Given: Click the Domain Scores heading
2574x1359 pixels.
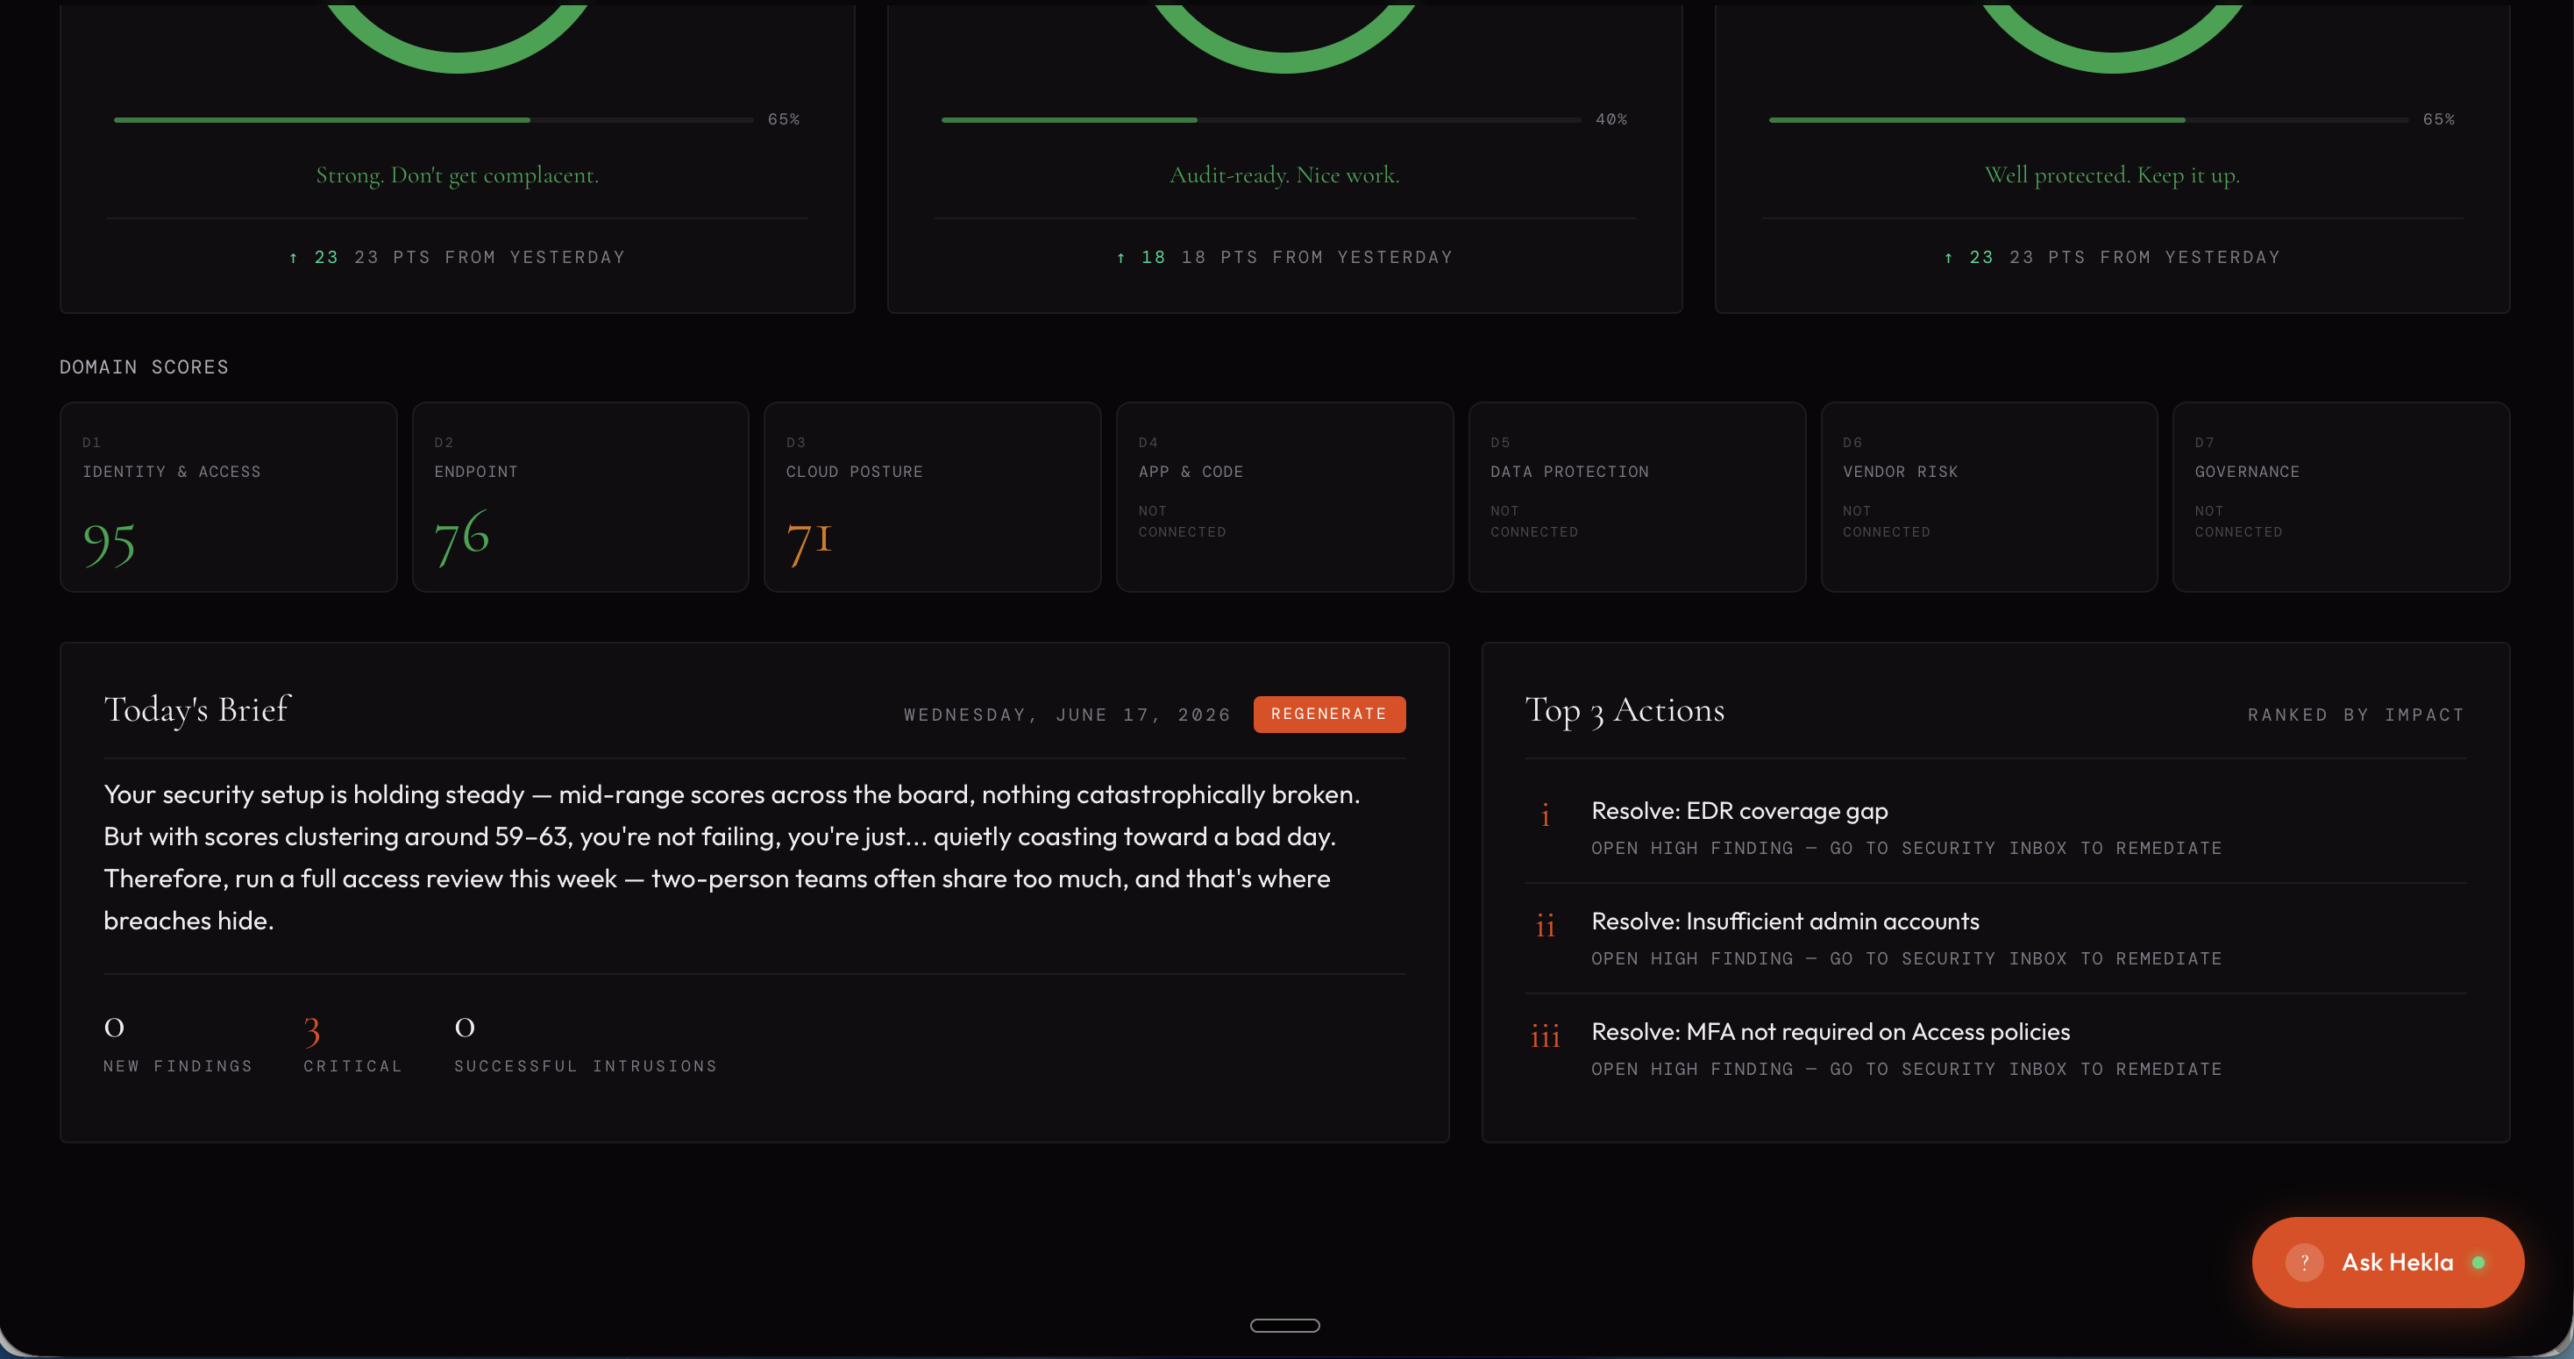Looking at the screenshot, I should [144, 366].
